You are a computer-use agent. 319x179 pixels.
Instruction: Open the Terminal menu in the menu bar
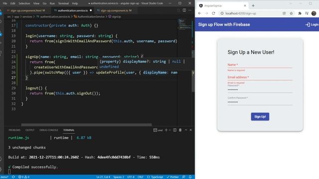click(63, 3)
